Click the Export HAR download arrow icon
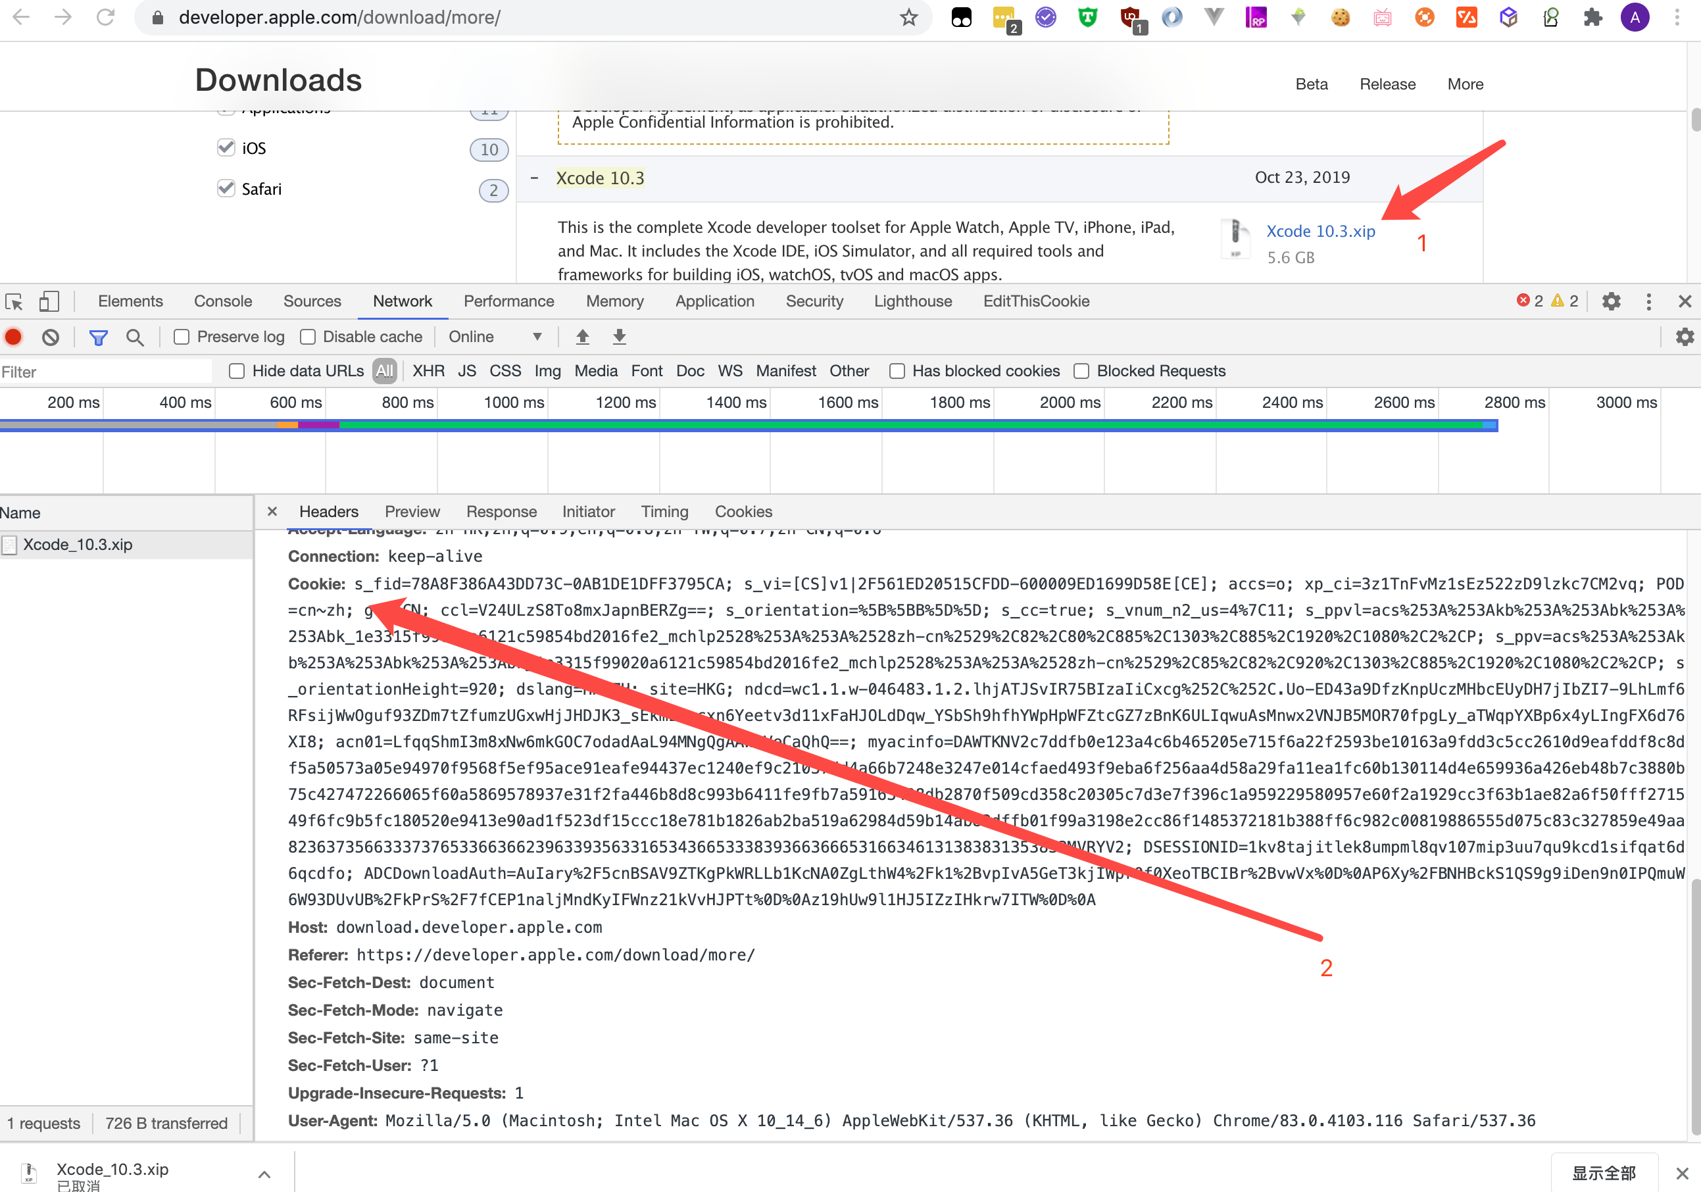The width and height of the screenshot is (1701, 1192). point(620,337)
